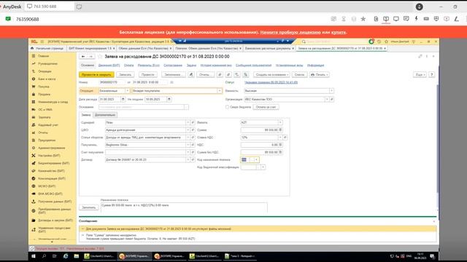Open the Информация link

pos(315,65)
